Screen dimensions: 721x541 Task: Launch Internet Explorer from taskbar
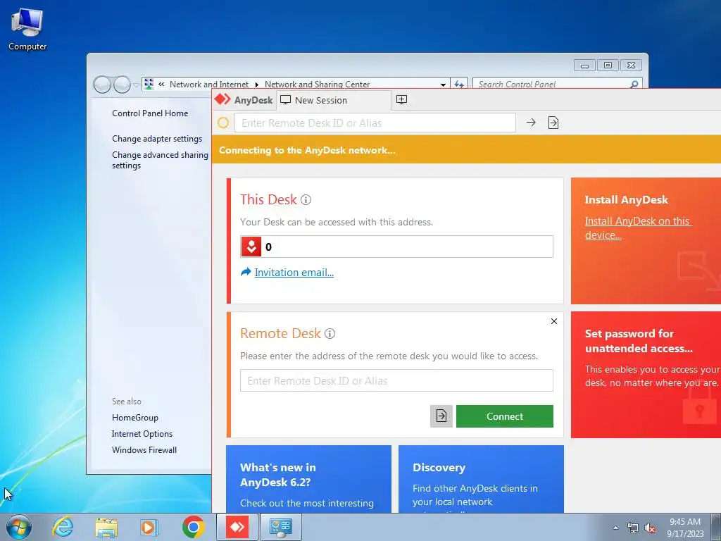click(x=63, y=527)
